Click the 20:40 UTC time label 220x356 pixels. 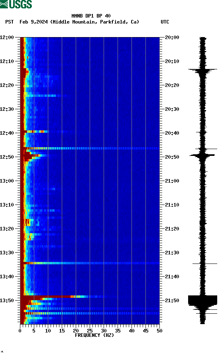pos(172,133)
